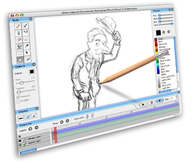Enable the Invisible checkbox

coord(18,101)
